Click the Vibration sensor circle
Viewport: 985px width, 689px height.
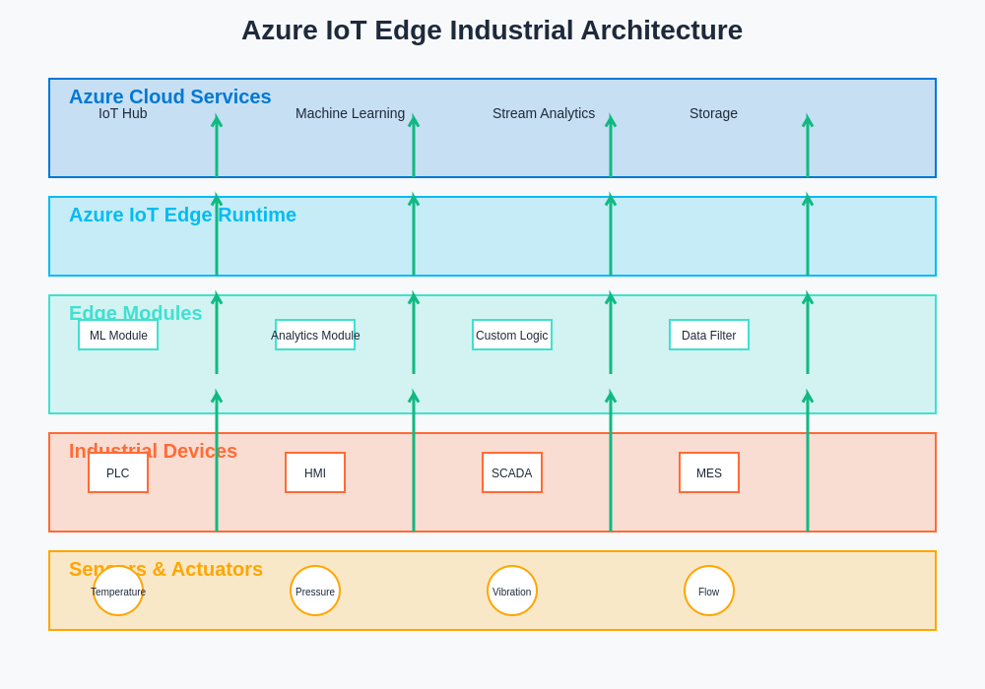pos(512,591)
